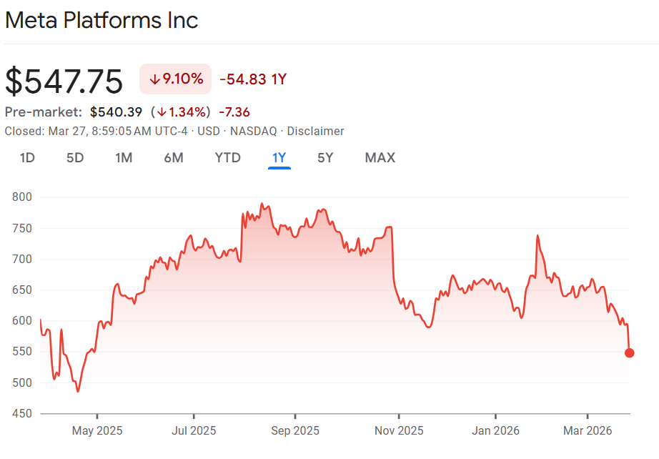Screen dimensions: 659x459
Task: Click the -54.83 1Y change text
Action: 253,79
